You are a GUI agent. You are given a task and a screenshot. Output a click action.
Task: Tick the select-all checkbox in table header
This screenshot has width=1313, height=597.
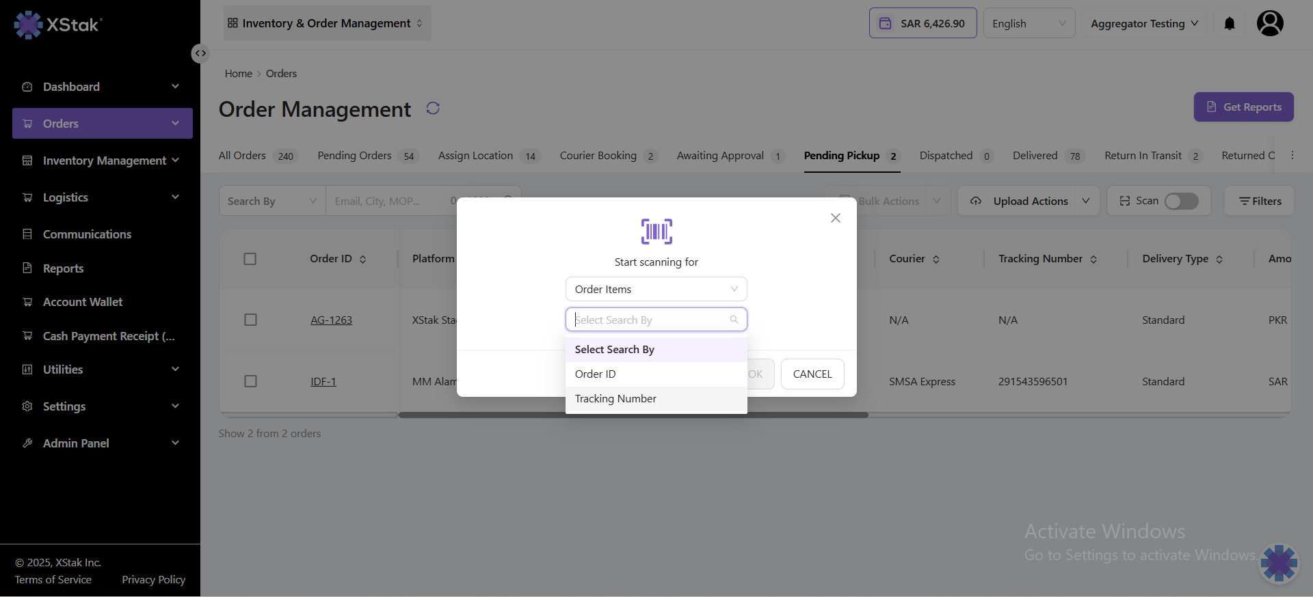(250, 259)
